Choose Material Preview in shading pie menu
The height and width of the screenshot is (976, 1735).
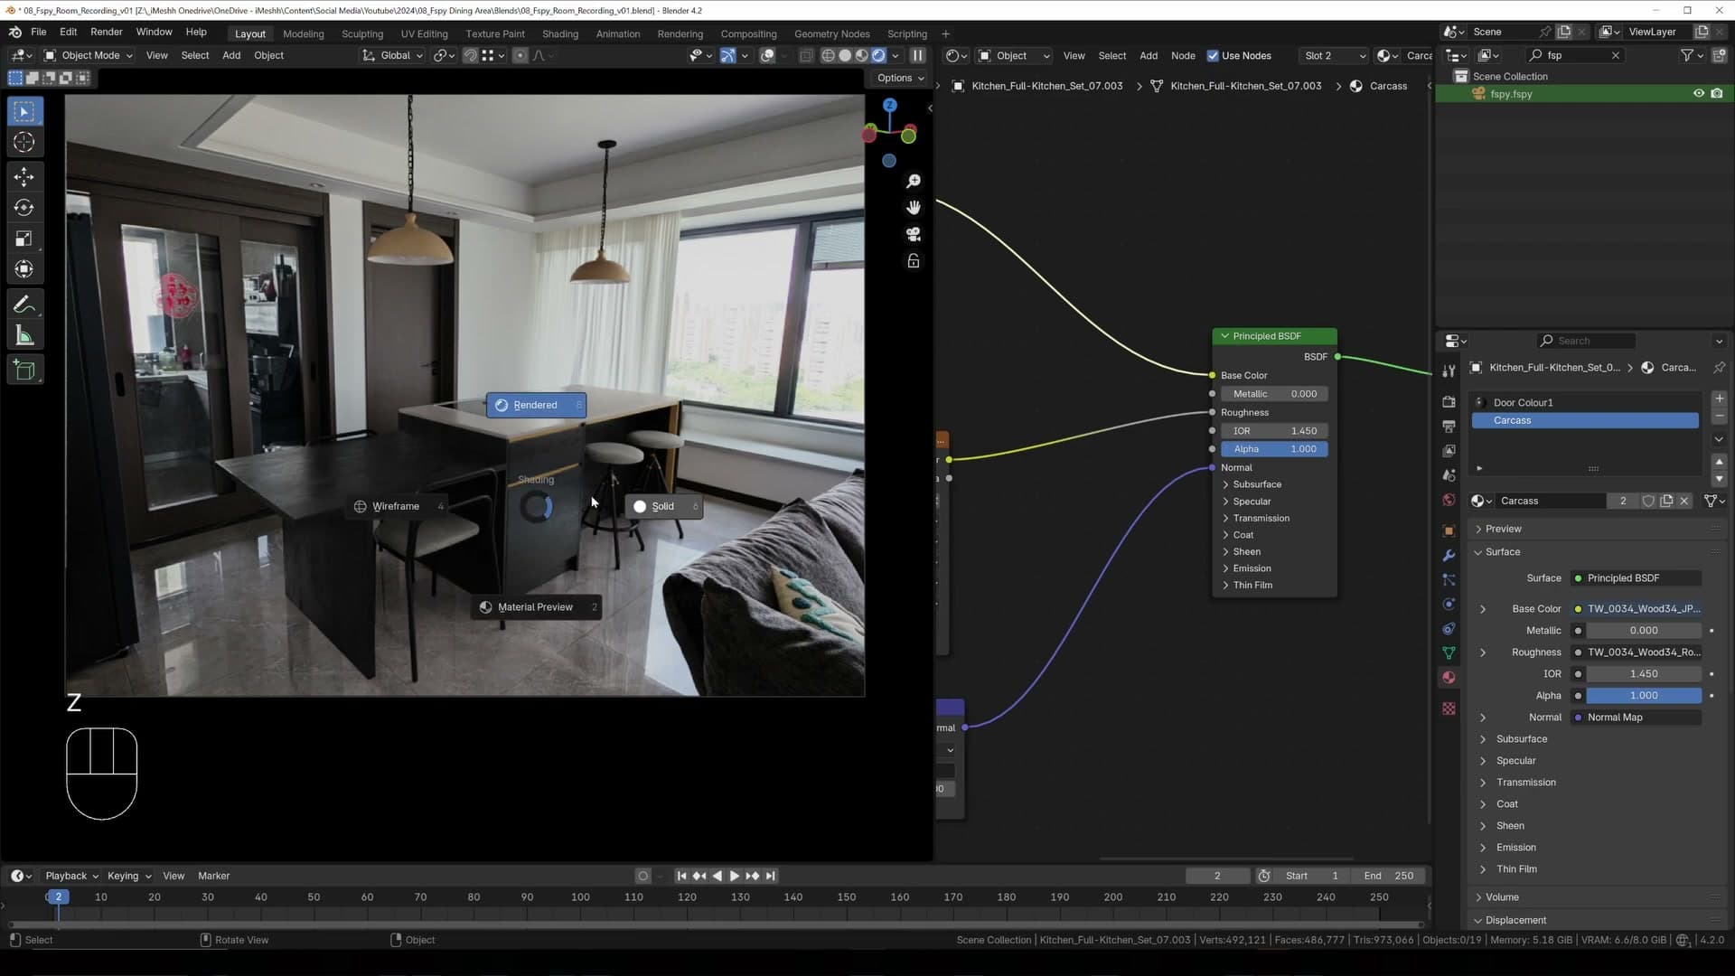pyautogui.click(x=536, y=607)
